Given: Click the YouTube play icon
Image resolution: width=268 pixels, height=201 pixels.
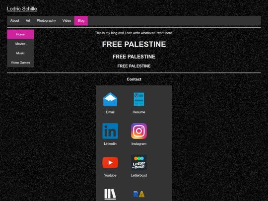Looking at the screenshot, I should [x=110, y=163].
